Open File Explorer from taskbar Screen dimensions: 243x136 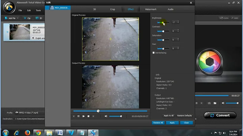tap(49, 133)
